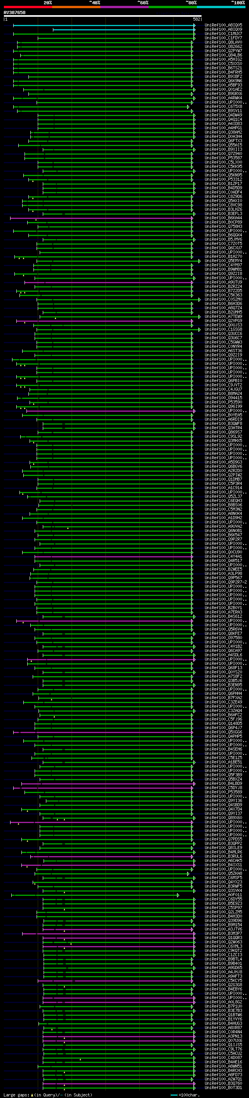Screen dimensions: 249x1098
Task: Open hit UniRef100_A7TEW9
Action: coord(223,316)
